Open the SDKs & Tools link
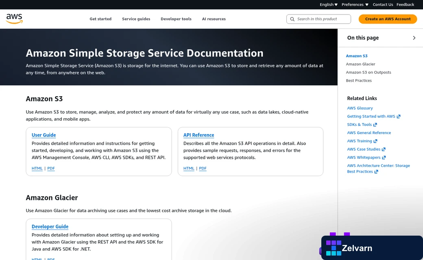The width and height of the screenshot is (423, 260). point(359,124)
